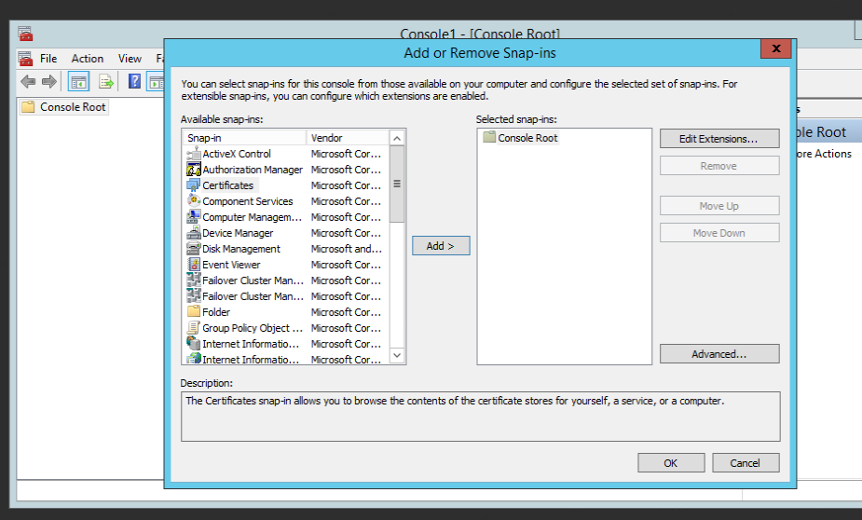Open the Action menu
Viewport: 862px width, 520px height.
click(x=88, y=59)
